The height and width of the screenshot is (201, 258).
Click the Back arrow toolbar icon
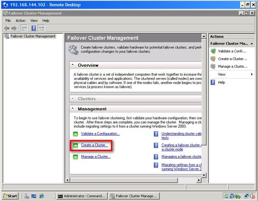(7, 28)
